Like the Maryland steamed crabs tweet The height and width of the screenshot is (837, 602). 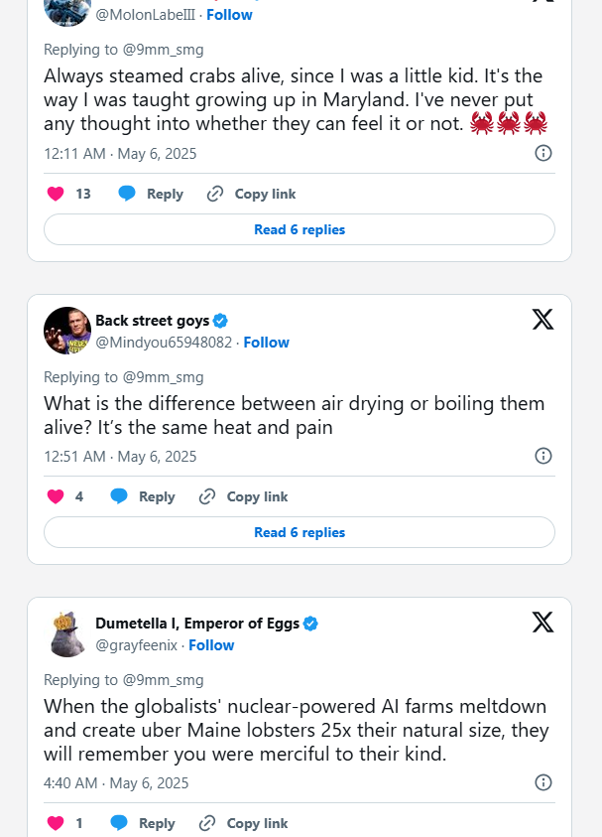click(x=56, y=194)
